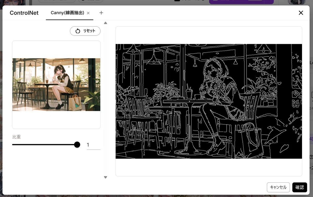313x197 pixels.
Task: Click the Canny line-art preview image
Action: 209,101
